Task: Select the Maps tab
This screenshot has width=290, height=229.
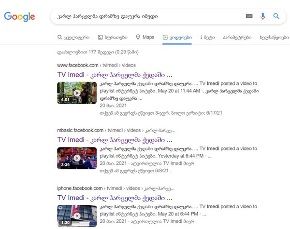Action: (145, 37)
